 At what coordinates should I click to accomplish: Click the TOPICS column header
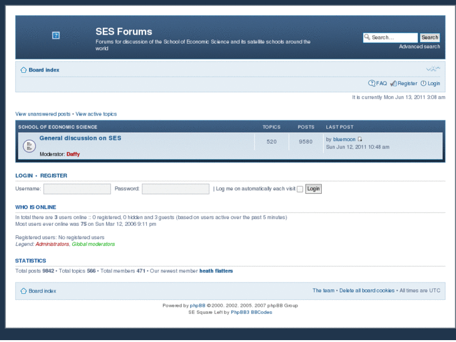click(272, 127)
